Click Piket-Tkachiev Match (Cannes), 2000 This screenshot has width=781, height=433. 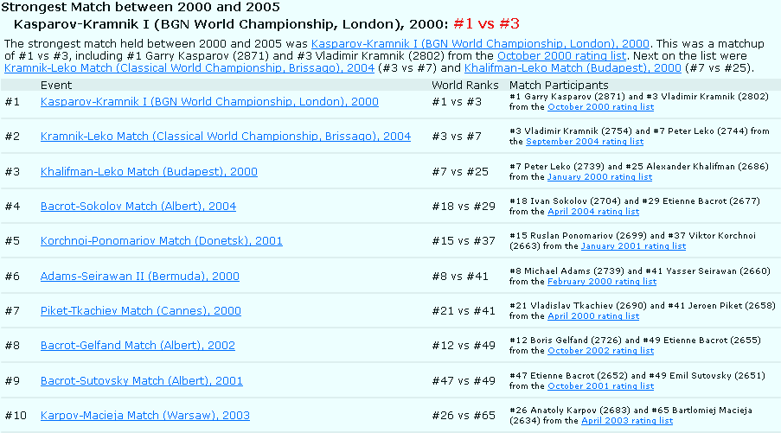click(x=141, y=311)
